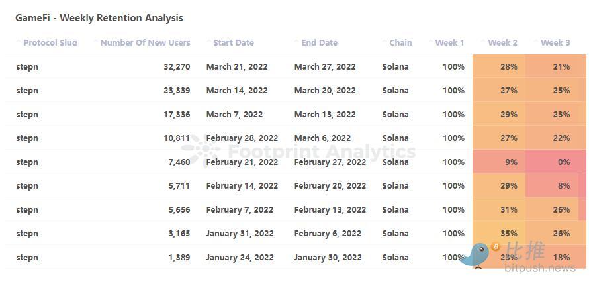The image size is (589, 286).
Task: Click the 35% Week 2 retention cell
Action: pos(509,233)
